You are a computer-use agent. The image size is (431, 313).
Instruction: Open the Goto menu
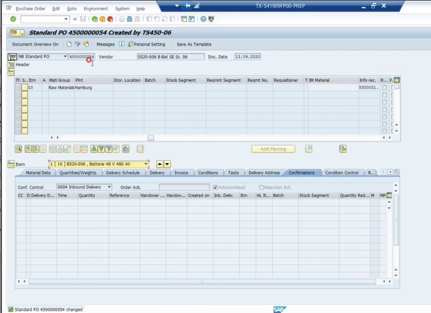(x=72, y=9)
